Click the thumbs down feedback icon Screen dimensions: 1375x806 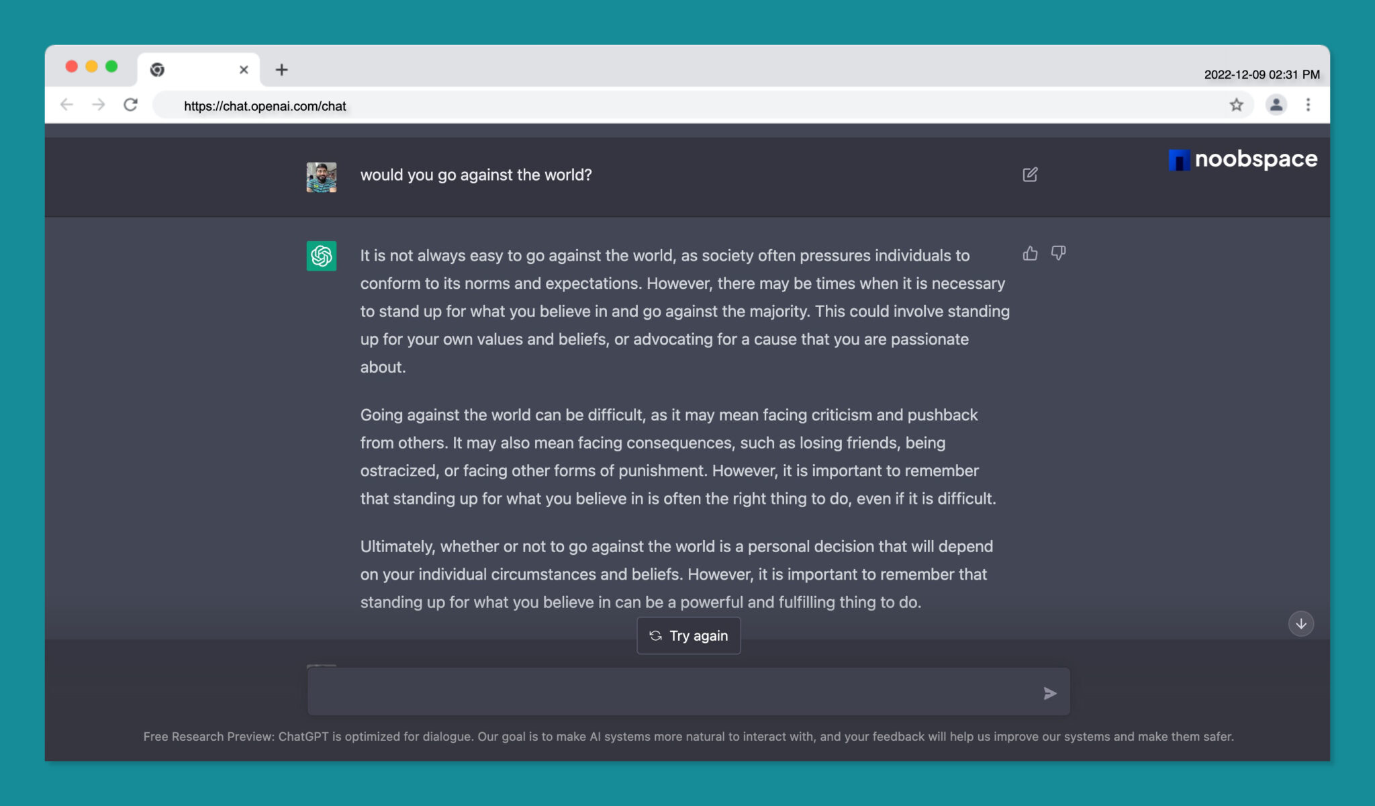[x=1058, y=253]
